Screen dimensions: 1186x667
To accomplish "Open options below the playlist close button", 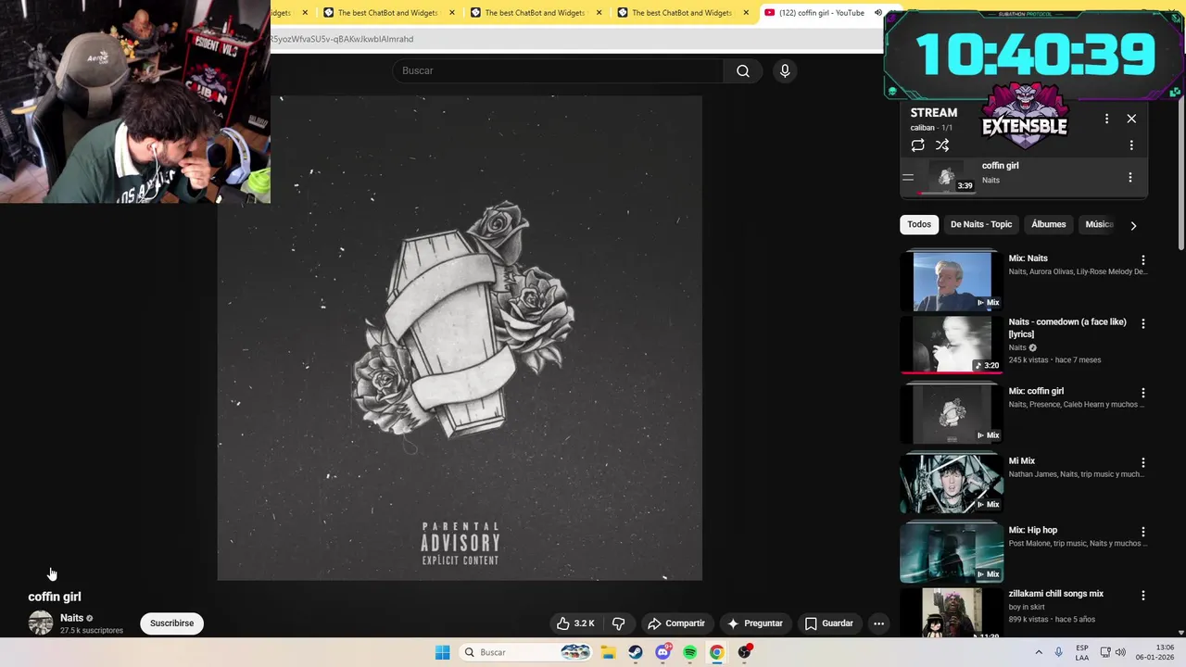I will coord(1131,145).
